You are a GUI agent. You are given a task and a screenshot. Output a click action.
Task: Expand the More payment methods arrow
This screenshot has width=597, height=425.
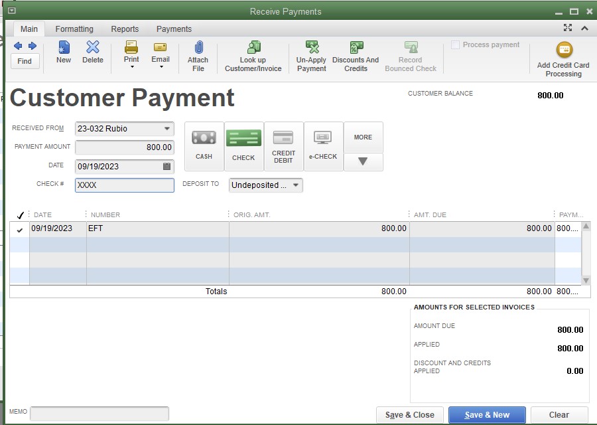click(364, 161)
